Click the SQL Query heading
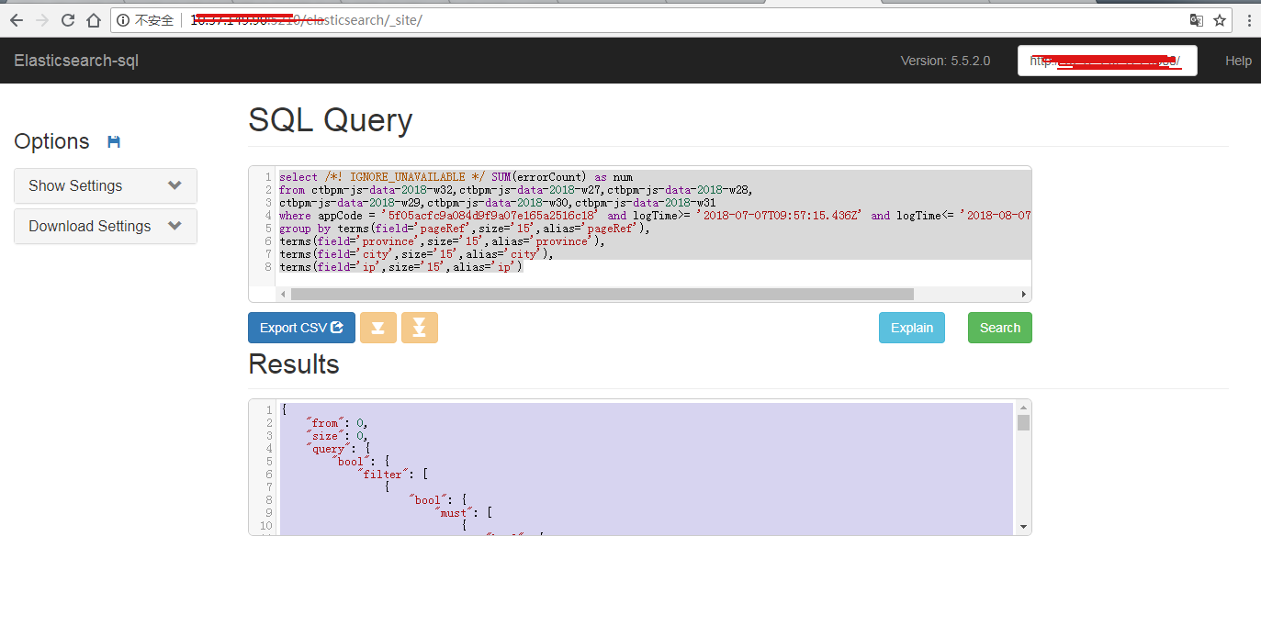1261x637 pixels. [331, 120]
